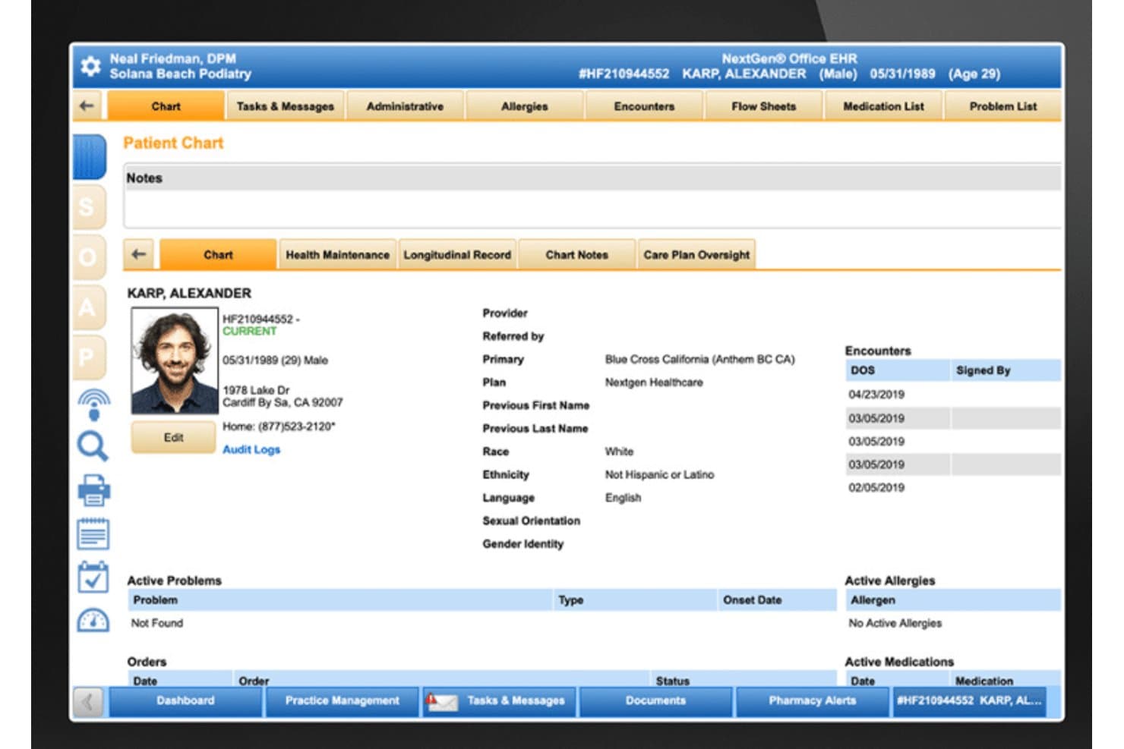Open the Audit Logs link
This screenshot has width=1124, height=749.
point(251,449)
